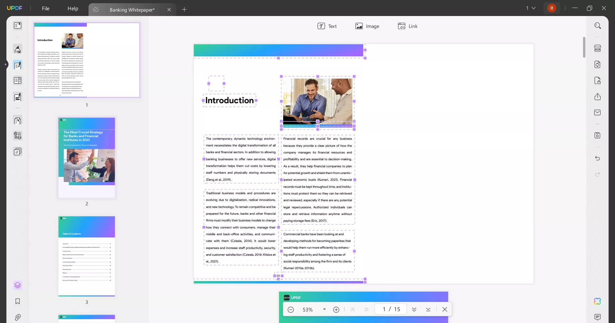Image resolution: width=615 pixels, height=323 pixels.
Task: Click the Search magnifier icon
Action: pos(598,26)
